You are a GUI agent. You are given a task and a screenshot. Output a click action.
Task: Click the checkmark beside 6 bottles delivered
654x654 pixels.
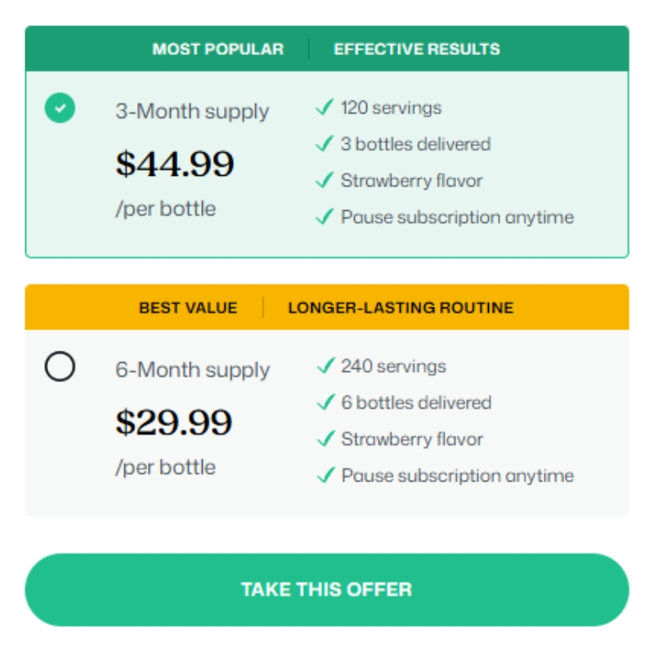(x=325, y=402)
